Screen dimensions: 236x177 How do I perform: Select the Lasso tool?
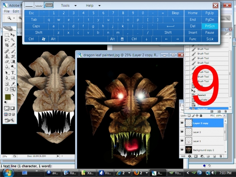7,40
